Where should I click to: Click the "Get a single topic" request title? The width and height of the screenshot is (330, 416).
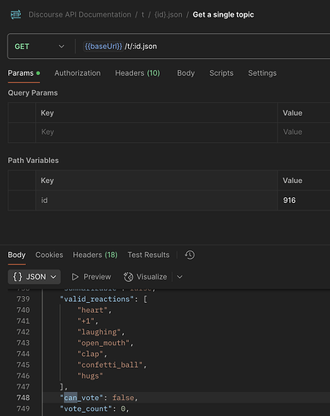224,15
